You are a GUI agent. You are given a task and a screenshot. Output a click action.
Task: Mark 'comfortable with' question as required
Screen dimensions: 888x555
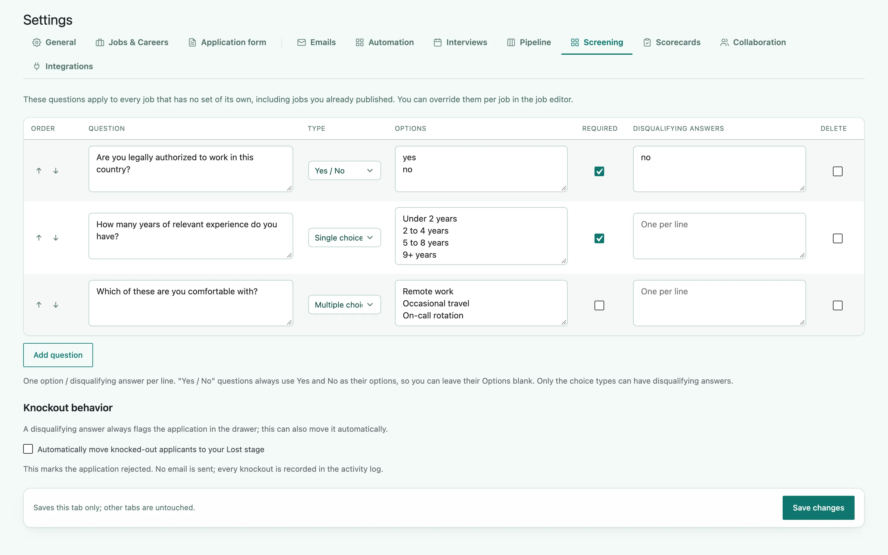click(x=599, y=305)
